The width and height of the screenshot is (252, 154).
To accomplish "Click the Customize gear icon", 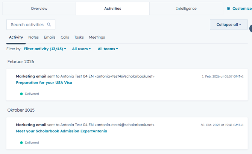I will pyautogui.click(x=228, y=9).
